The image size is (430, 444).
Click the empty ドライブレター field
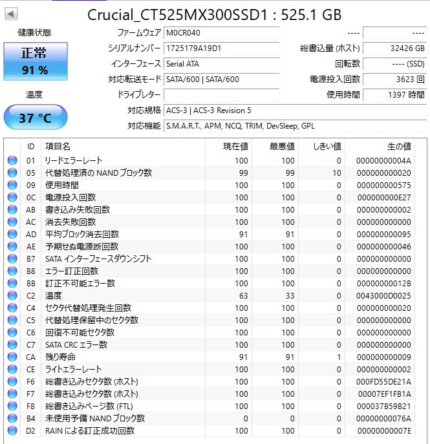coord(222,95)
